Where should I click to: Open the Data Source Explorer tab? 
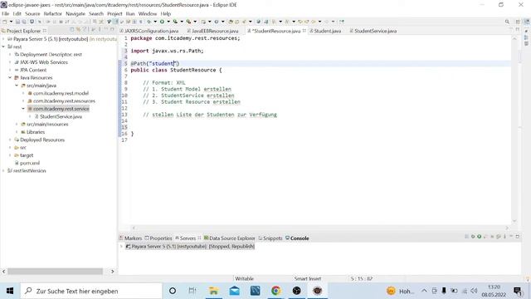(229, 238)
